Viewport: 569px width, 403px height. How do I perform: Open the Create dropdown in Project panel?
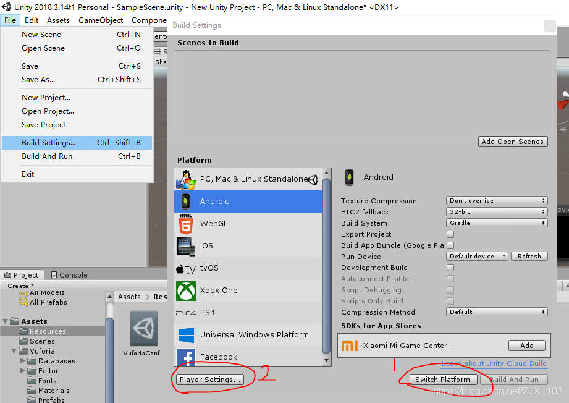[20, 286]
